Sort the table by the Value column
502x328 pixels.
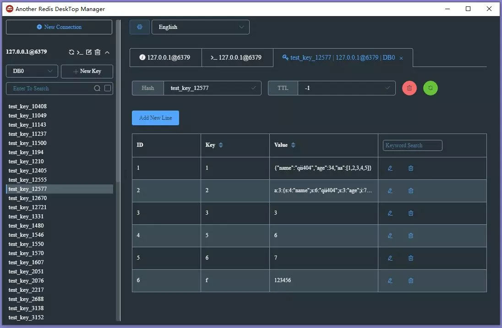pos(293,145)
